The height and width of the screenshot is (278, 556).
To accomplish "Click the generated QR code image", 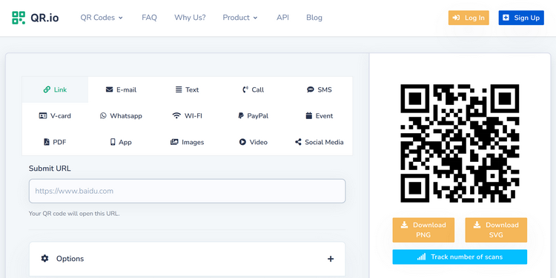I will click(x=460, y=143).
